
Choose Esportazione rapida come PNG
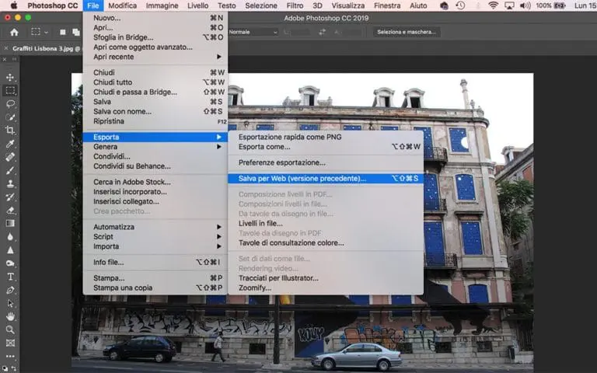tap(326, 137)
